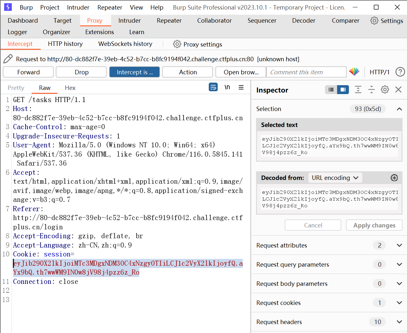This screenshot has height=333, width=407.
Task: Drop the intercepted request
Action: coord(81,72)
